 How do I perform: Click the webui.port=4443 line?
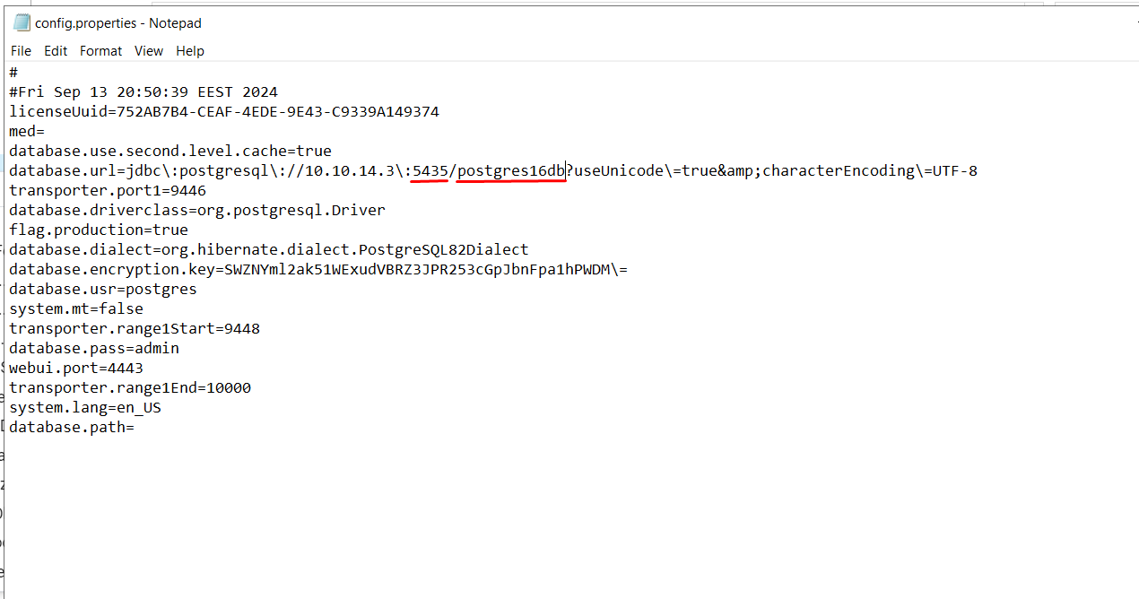tap(76, 369)
